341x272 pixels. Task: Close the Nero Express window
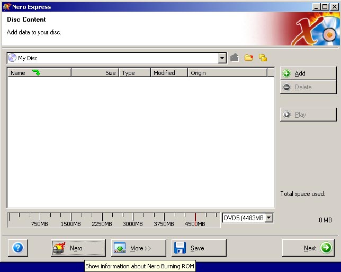[x=335, y=7]
